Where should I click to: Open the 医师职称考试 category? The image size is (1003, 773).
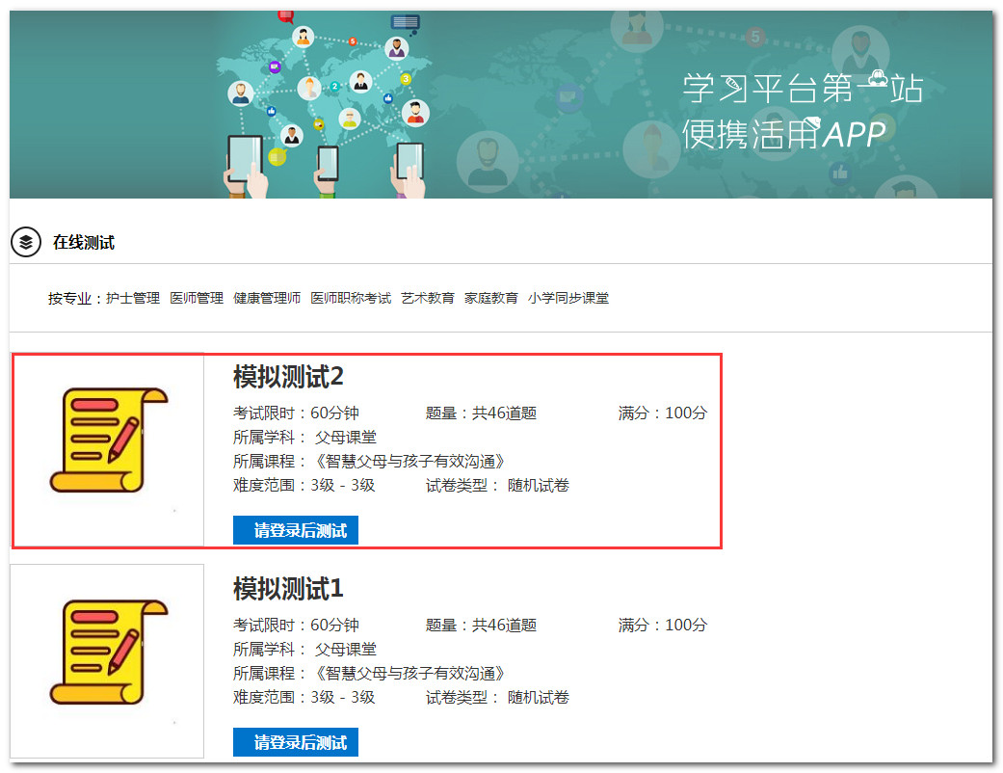(351, 299)
